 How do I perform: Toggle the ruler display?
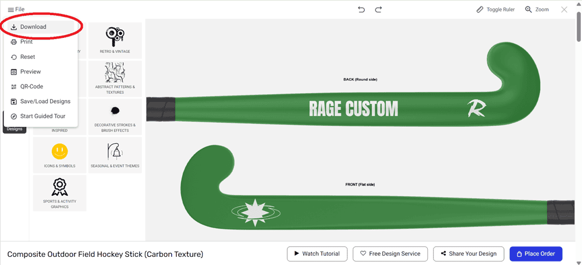pos(495,9)
